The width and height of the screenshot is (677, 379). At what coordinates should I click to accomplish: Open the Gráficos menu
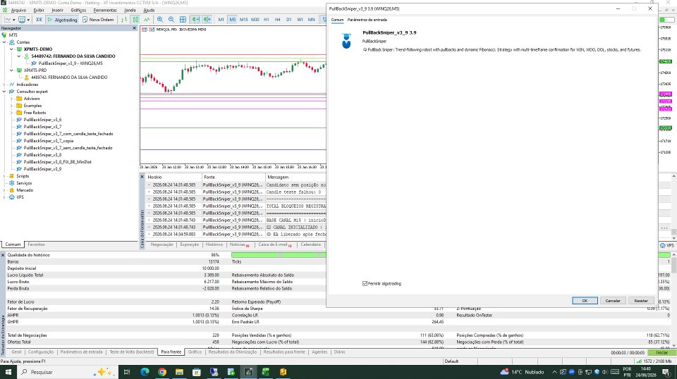coord(78,10)
